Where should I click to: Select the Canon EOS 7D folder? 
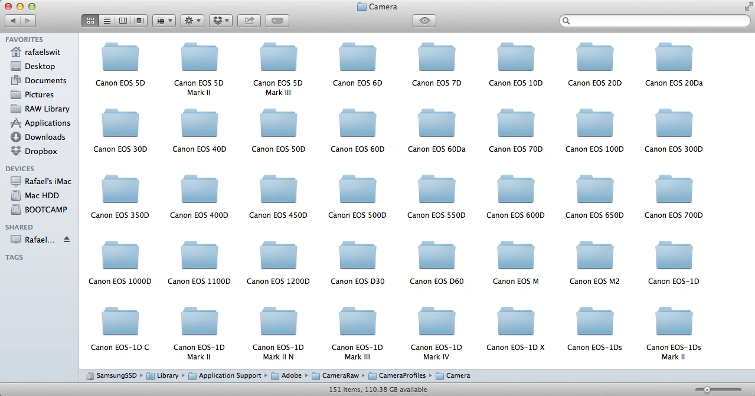[x=436, y=57]
